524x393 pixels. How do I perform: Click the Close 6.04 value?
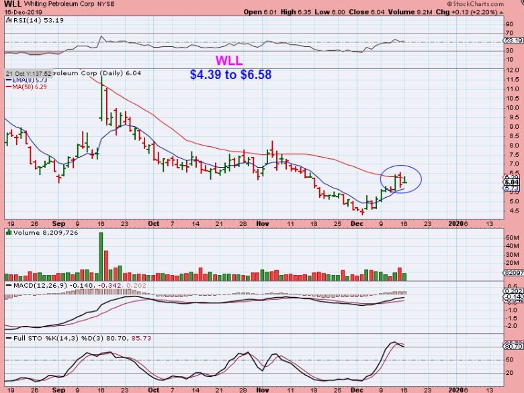tap(367, 12)
